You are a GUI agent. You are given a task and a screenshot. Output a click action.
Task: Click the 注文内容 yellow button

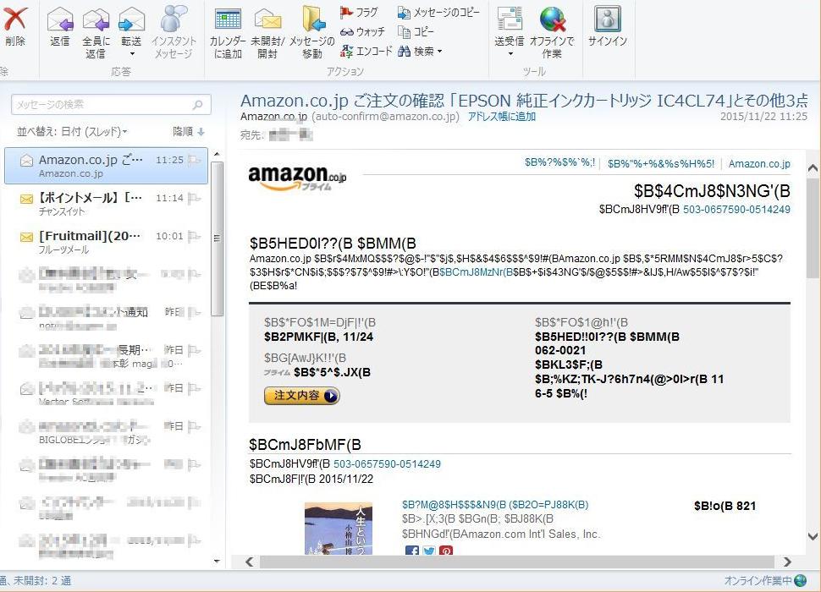pos(301,395)
